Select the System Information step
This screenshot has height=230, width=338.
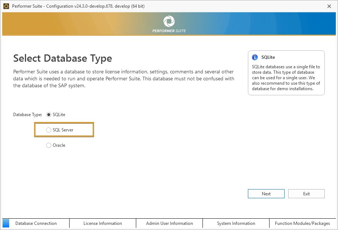pyautogui.click(x=236, y=223)
